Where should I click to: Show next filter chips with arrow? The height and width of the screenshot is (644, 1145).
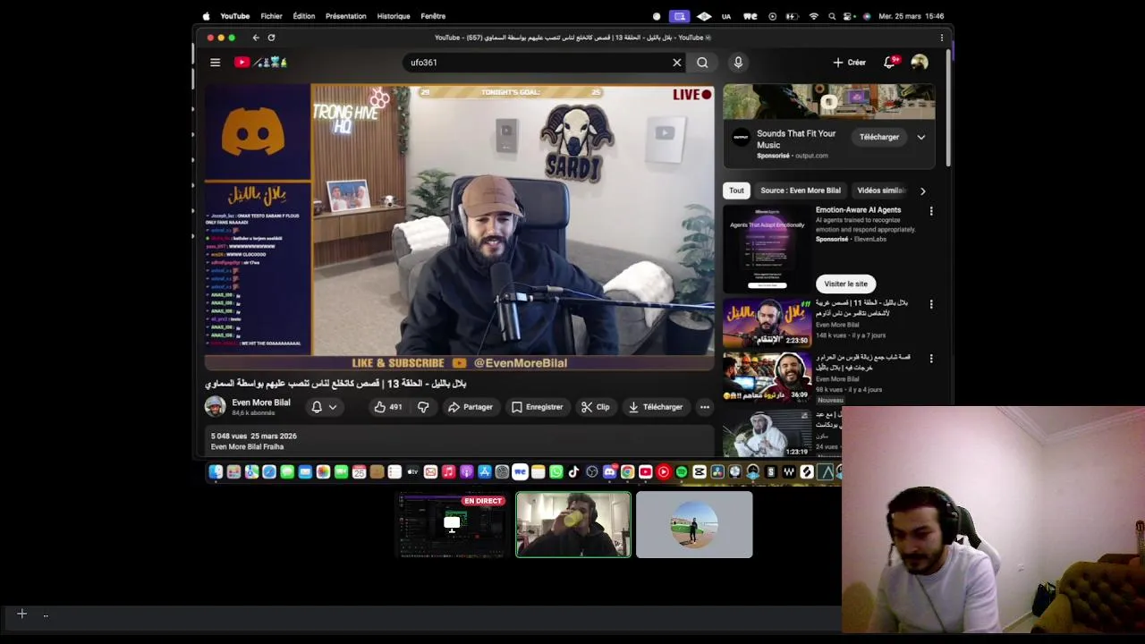(x=923, y=191)
